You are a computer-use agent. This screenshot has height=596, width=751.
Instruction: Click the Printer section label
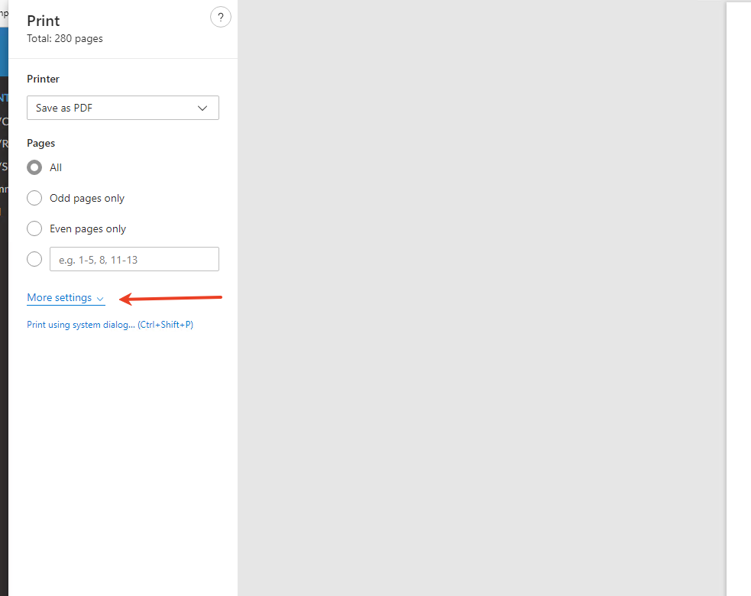point(43,79)
